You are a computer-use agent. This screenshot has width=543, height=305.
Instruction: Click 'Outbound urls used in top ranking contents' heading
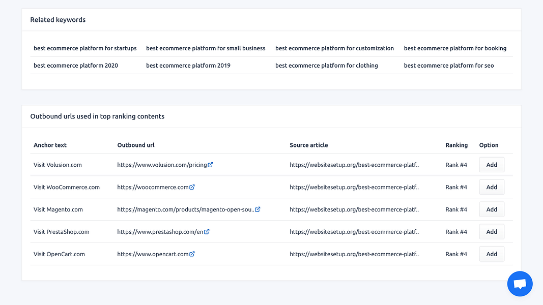coord(97,116)
